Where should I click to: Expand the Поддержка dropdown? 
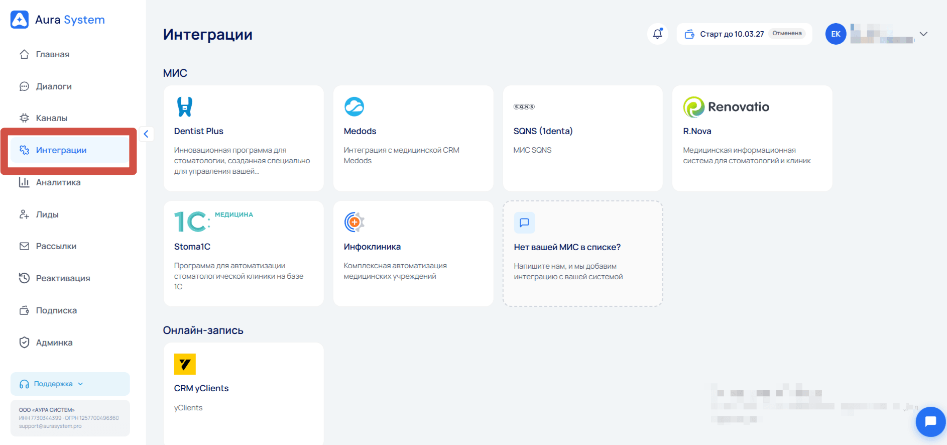coord(70,384)
